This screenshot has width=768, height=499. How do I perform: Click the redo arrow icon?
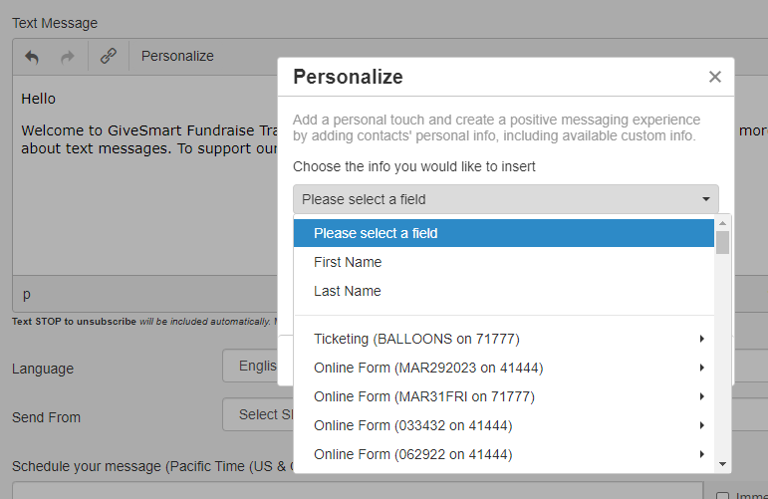click(68, 57)
